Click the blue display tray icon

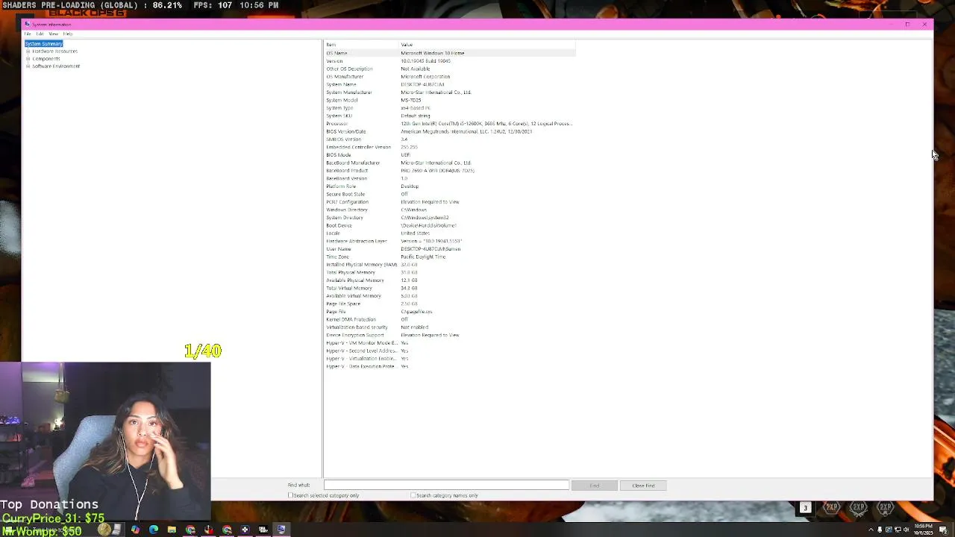coord(889,530)
